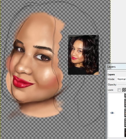Select the second layer thumbnail in the list
Screen dimensions: 126x139
click(x=125, y=103)
